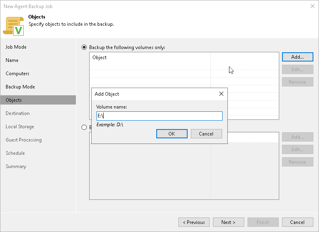
Task: Cancel the Add Object dialog
Action: click(x=206, y=133)
